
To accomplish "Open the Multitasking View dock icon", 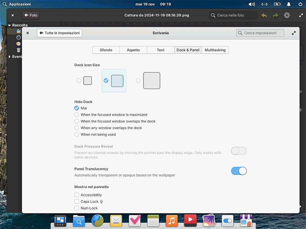I will (60, 221).
